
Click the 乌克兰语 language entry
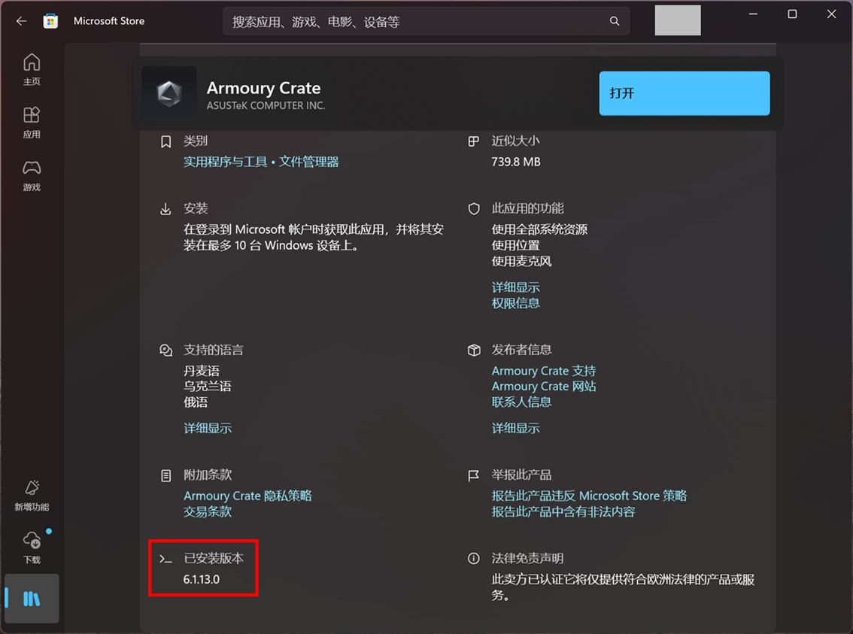pyautogui.click(x=208, y=387)
